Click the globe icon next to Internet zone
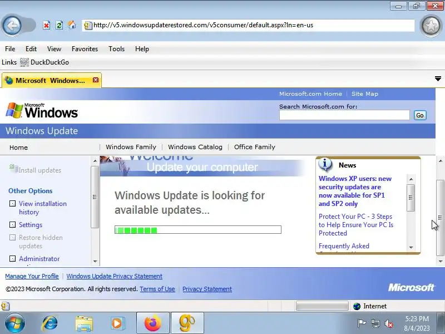 coord(357,306)
